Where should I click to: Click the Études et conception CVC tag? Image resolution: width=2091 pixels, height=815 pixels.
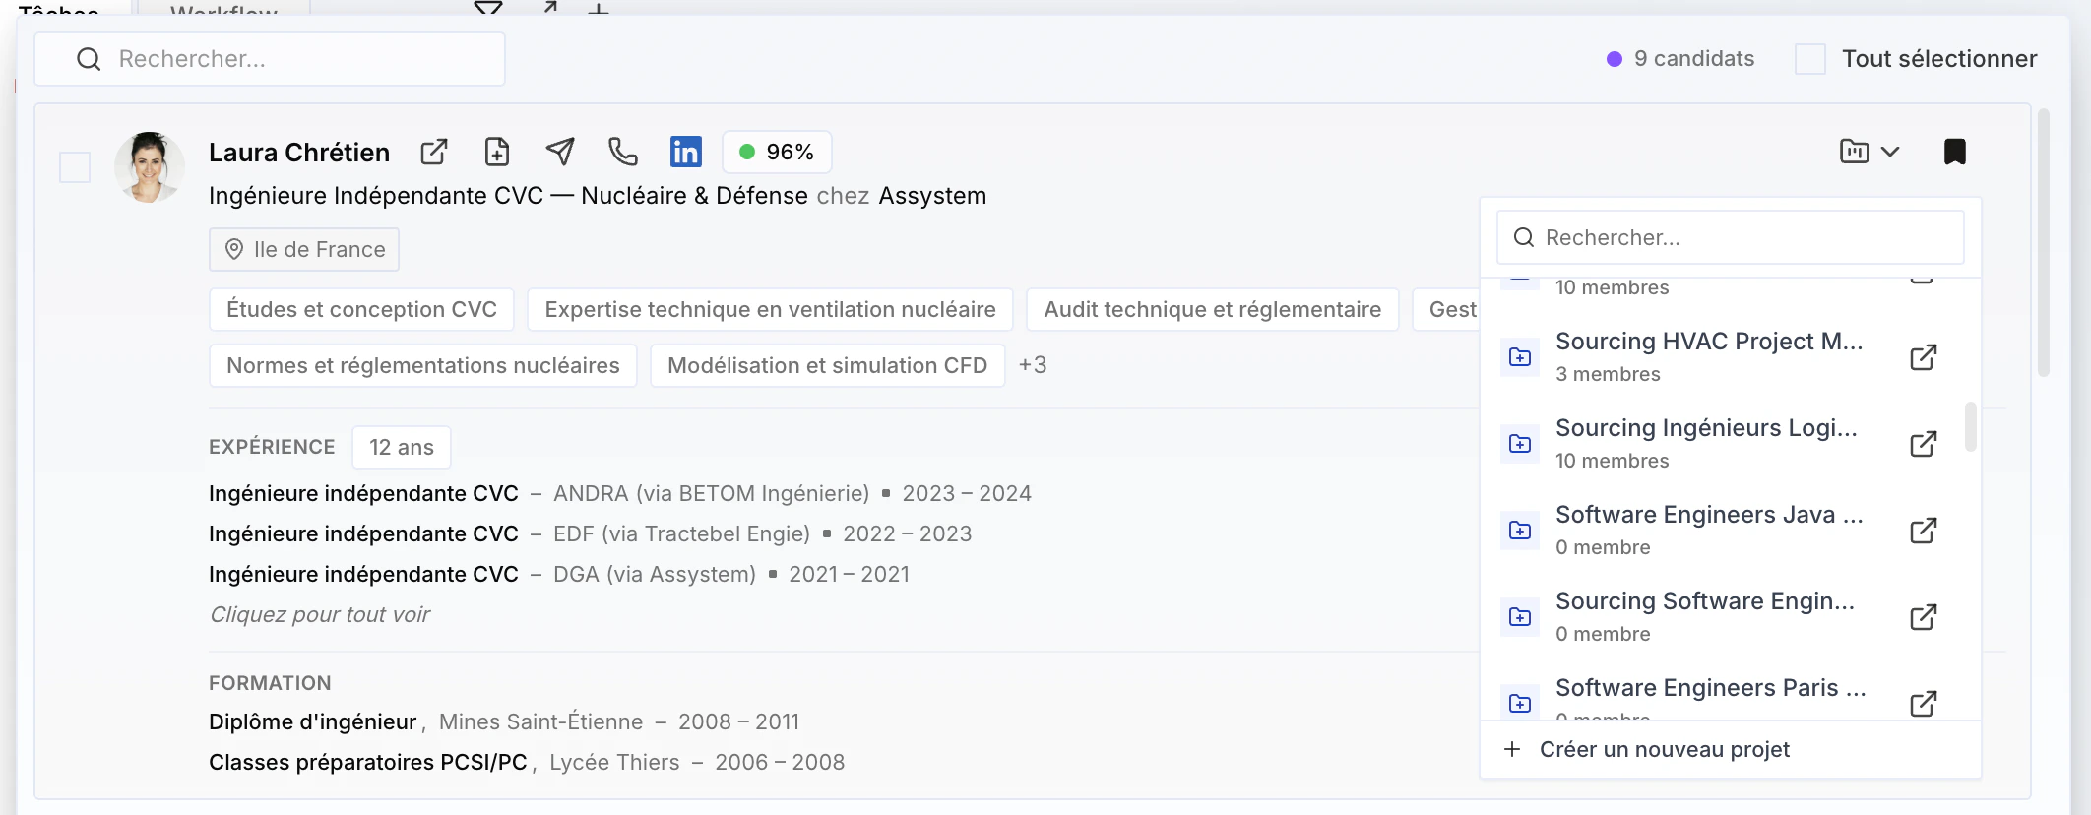(x=361, y=310)
